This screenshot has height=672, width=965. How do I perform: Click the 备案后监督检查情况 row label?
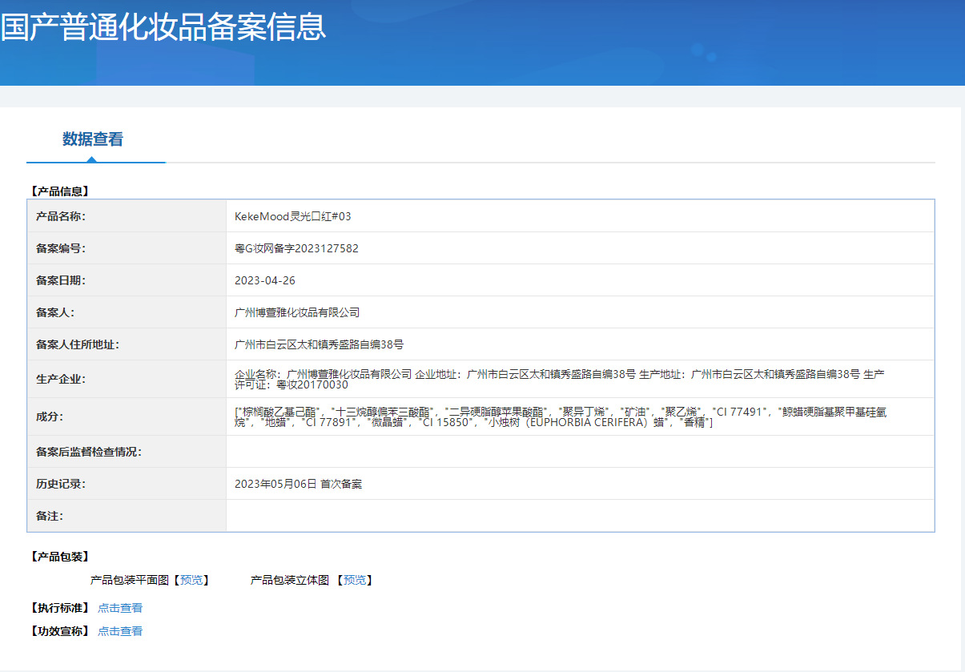click(x=89, y=452)
